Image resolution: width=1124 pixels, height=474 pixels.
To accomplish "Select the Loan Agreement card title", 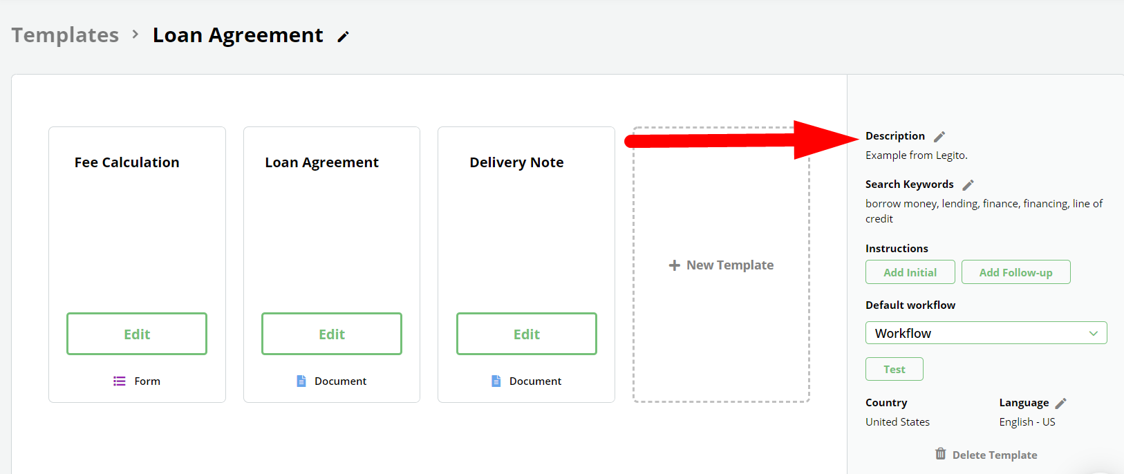I will pyautogui.click(x=321, y=162).
